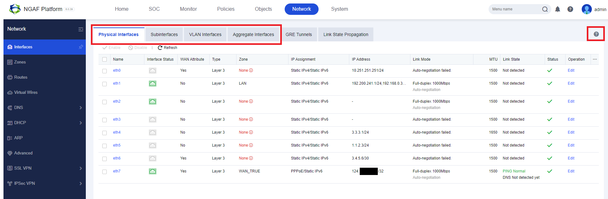The width and height of the screenshot is (608, 199).
Task: Expand the SSL VPN sidebar section
Action: pos(81,168)
